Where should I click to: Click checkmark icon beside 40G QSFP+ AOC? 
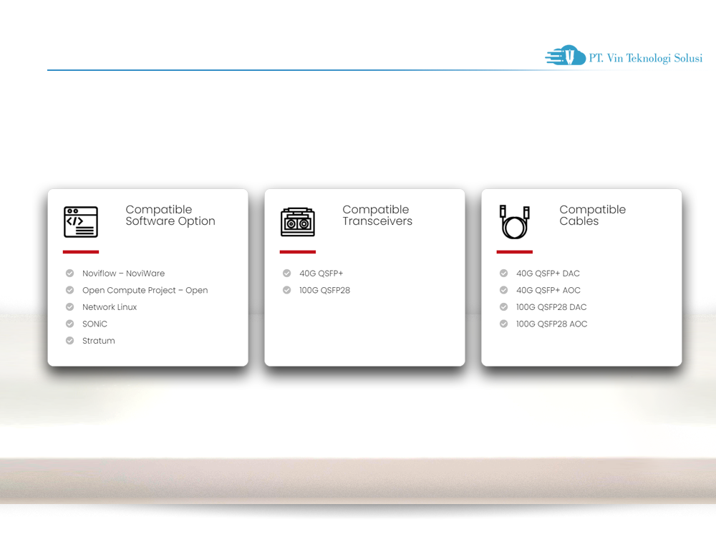pyautogui.click(x=503, y=290)
